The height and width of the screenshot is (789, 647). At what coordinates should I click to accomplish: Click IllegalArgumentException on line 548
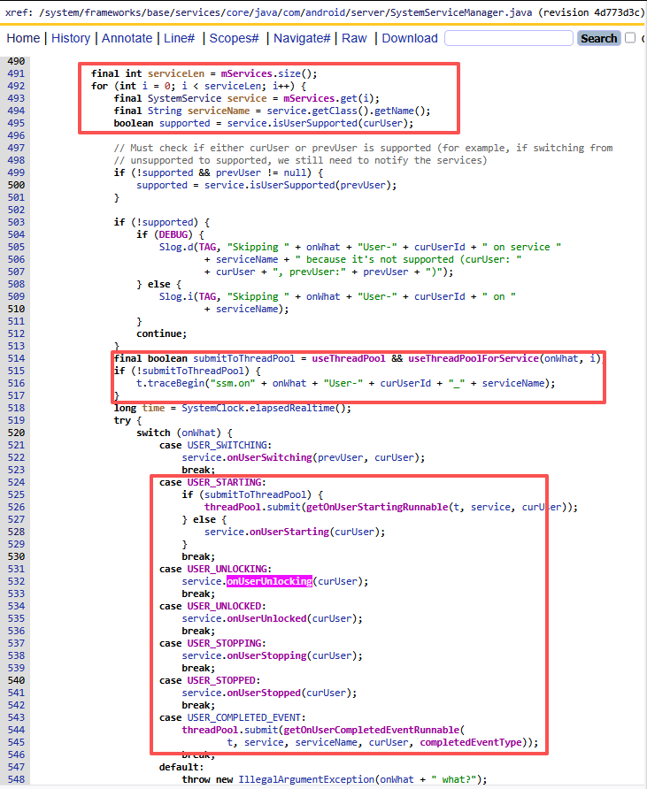pos(306,779)
